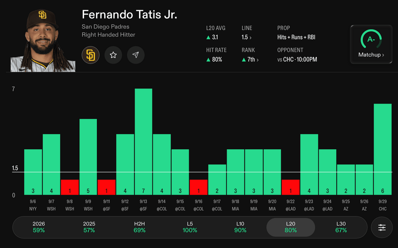Click the 9/15 @COL bar
The width and height of the screenshot is (398, 248).
click(x=180, y=172)
